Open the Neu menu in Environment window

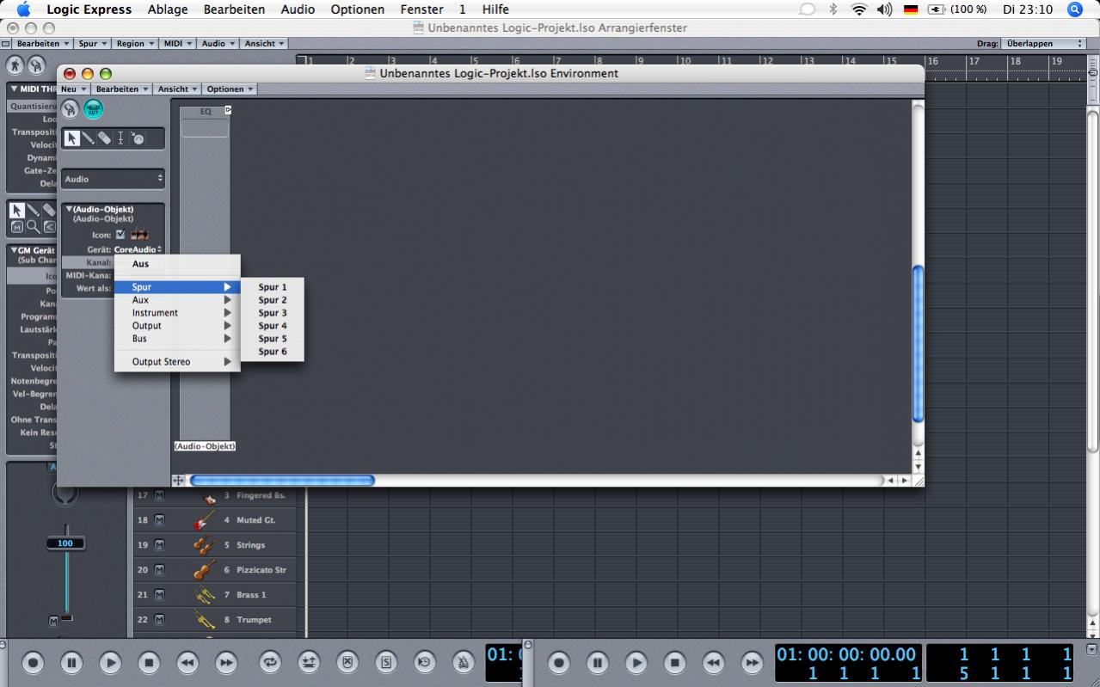pos(74,89)
